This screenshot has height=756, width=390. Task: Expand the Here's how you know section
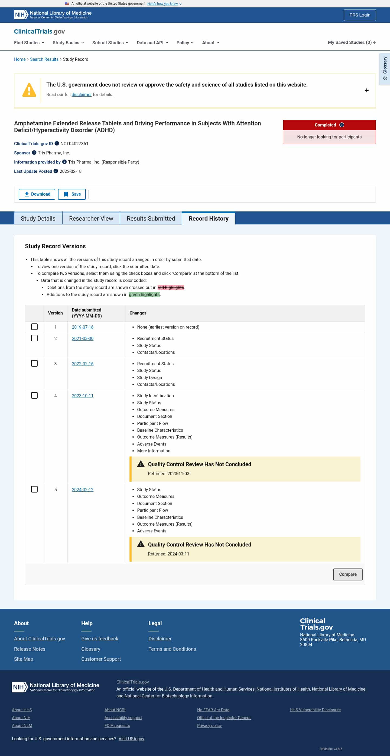pyautogui.click(x=164, y=4)
